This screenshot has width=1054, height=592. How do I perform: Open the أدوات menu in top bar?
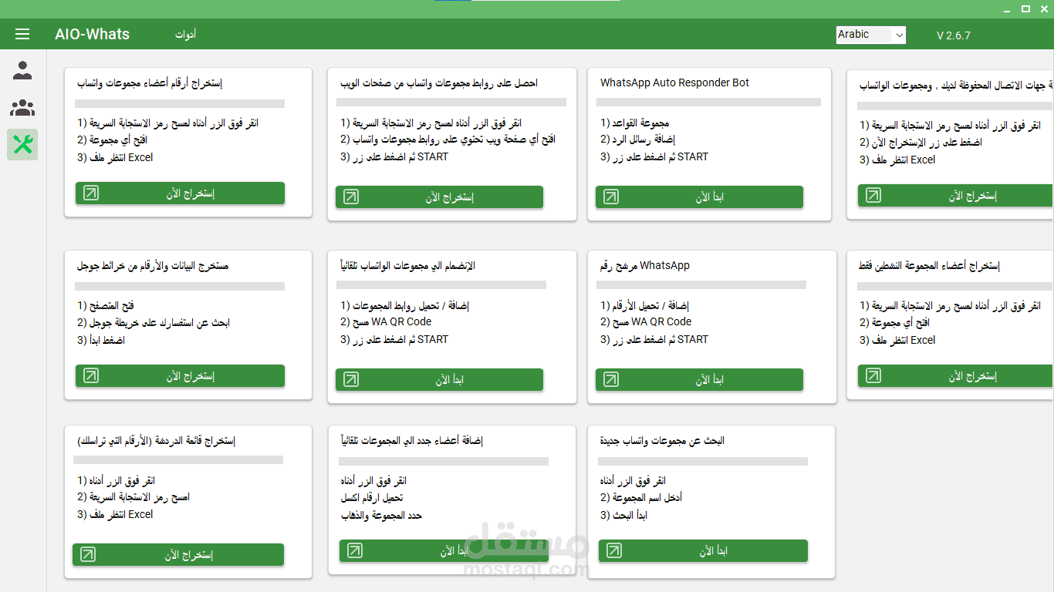pos(185,35)
